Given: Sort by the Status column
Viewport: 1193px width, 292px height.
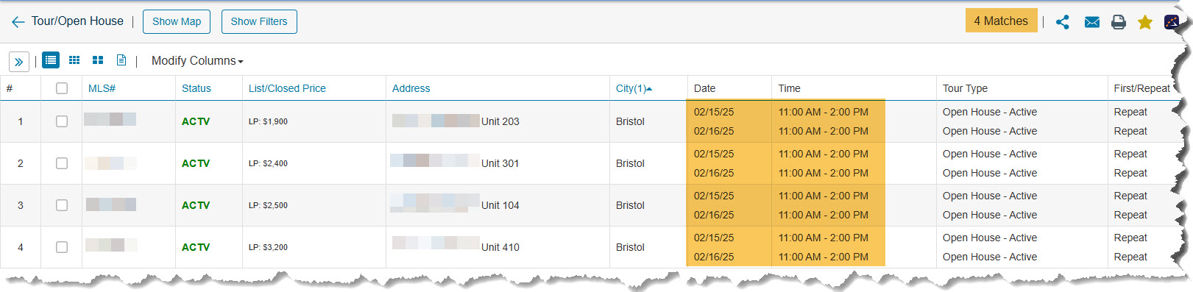Looking at the screenshot, I should point(197,88).
